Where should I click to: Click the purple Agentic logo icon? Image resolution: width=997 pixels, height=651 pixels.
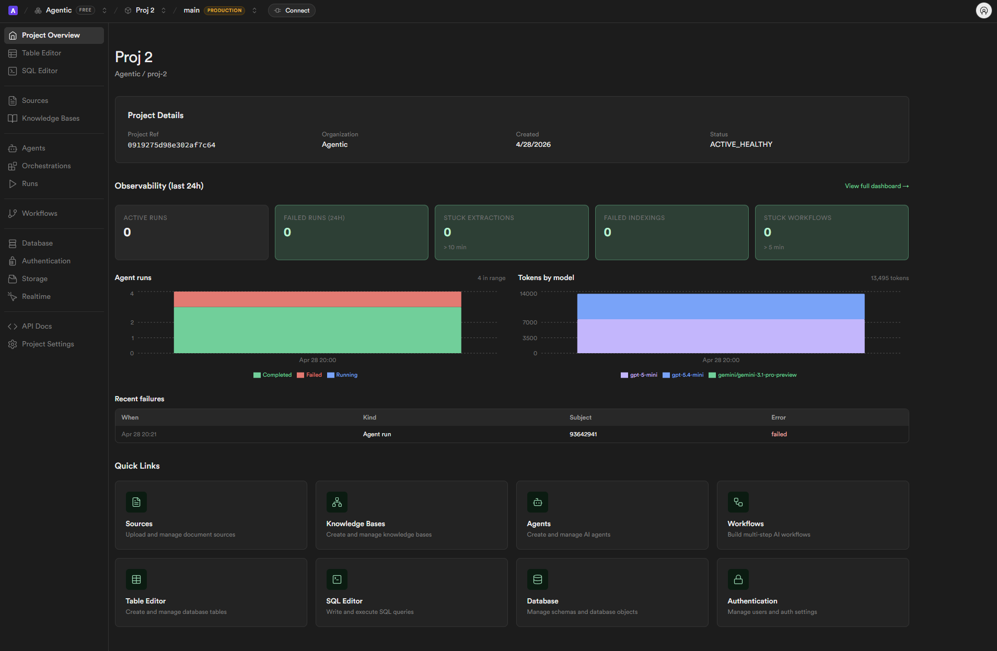(x=13, y=10)
